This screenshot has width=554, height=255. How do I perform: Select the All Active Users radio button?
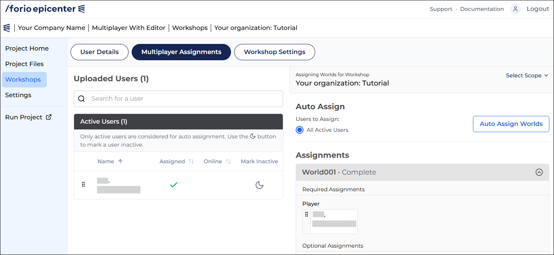(300, 130)
